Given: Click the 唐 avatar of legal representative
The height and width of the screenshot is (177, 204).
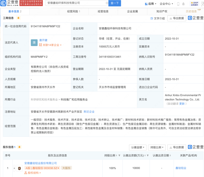Looking at the screenshot, I should [x=34, y=43].
